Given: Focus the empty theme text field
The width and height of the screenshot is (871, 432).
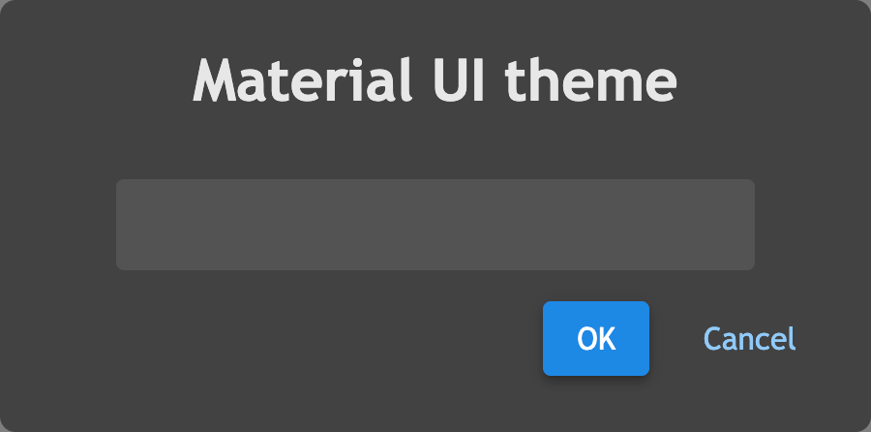Looking at the screenshot, I should click(x=435, y=225).
